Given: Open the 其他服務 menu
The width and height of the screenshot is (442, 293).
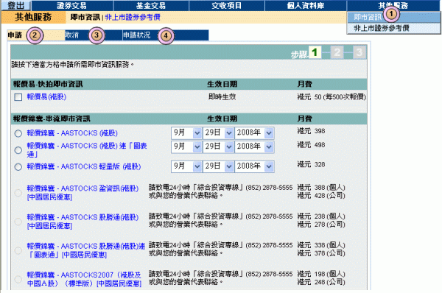Looking at the screenshot, I should [393, 5].
